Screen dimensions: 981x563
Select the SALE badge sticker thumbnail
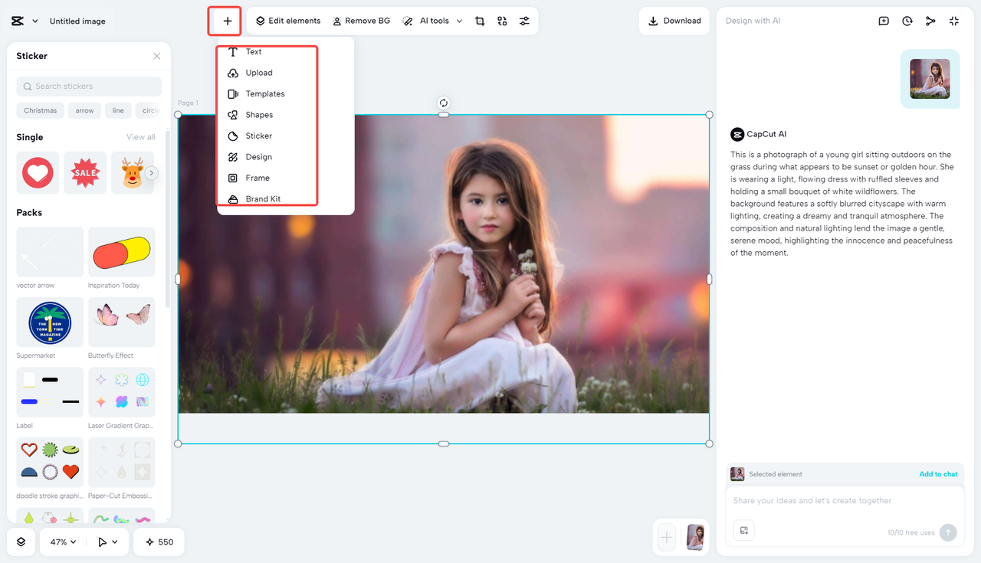point(84,172)
